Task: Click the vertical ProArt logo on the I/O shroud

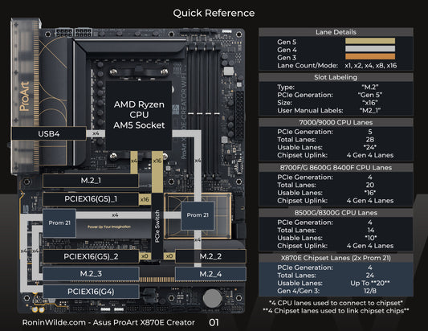Action: tap(25, 96)
